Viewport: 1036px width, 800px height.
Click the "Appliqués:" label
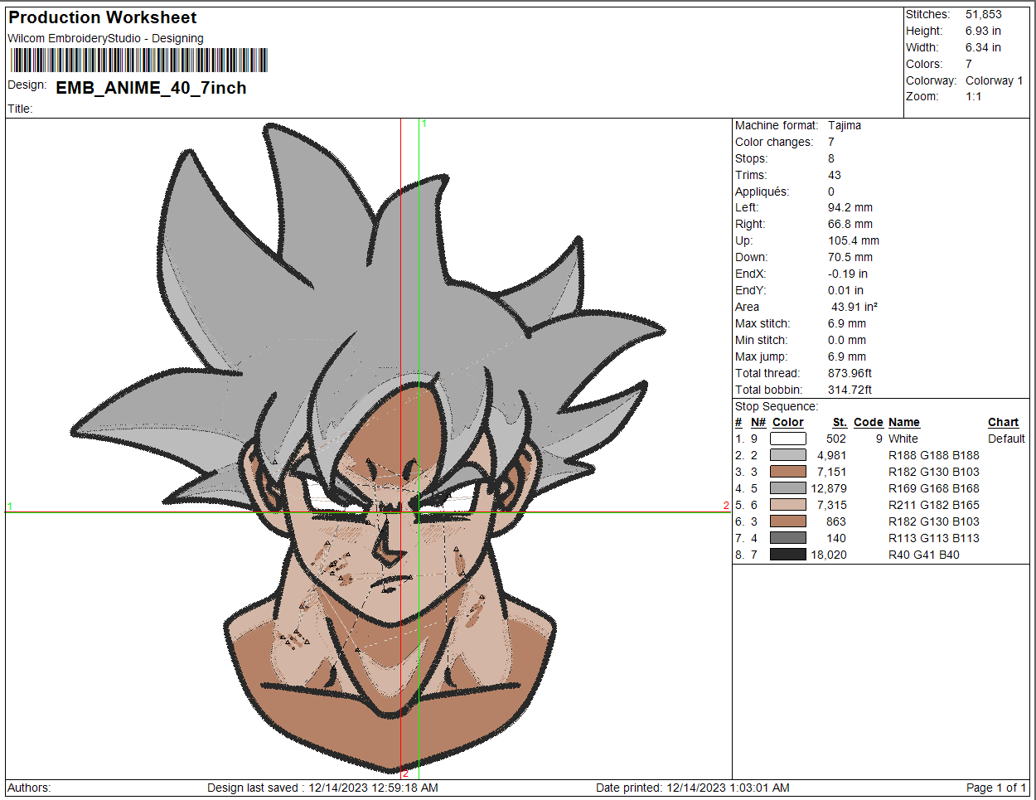click(762, 192)
